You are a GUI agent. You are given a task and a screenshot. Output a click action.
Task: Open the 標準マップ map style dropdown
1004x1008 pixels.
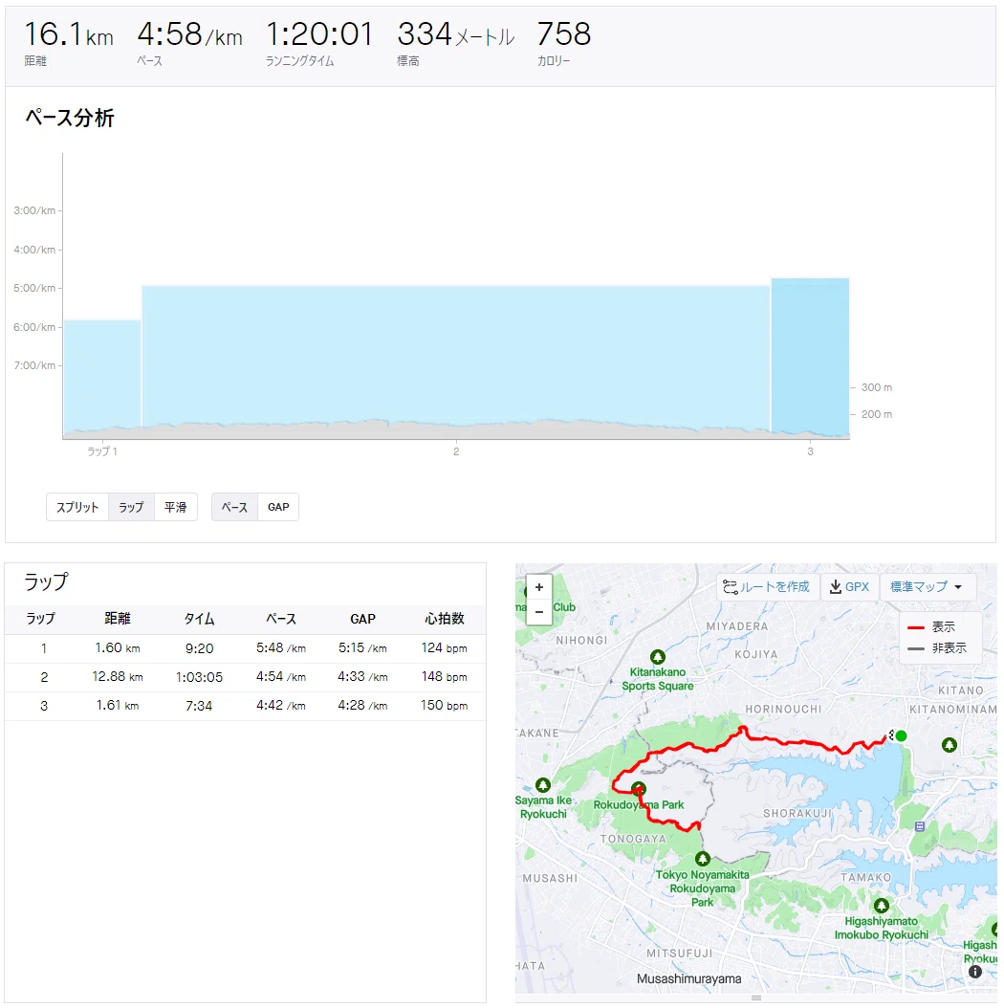(927, 587)
